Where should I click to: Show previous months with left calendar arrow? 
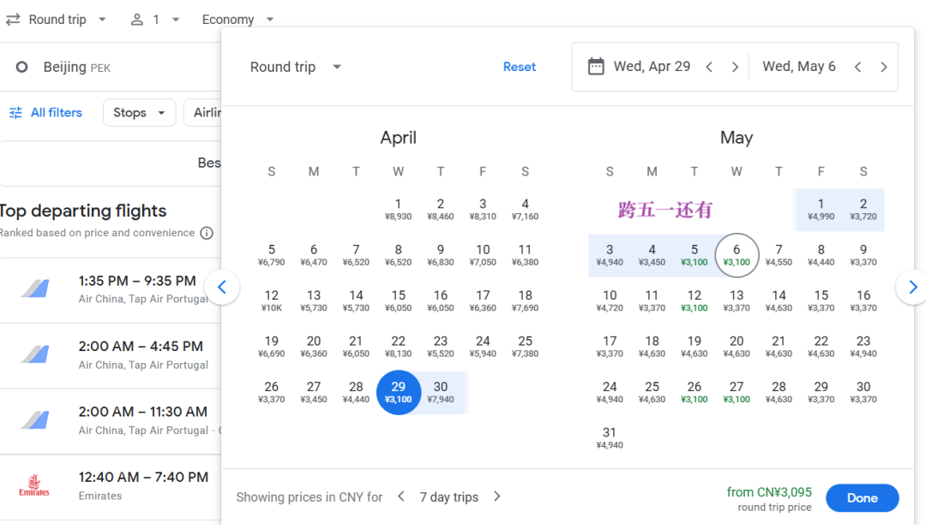[x=222, y=288]
